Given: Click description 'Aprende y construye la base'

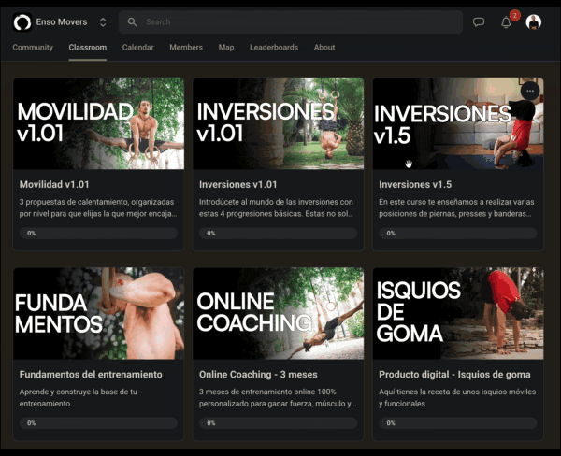Looking at the screenshot, I should [78, 398].
